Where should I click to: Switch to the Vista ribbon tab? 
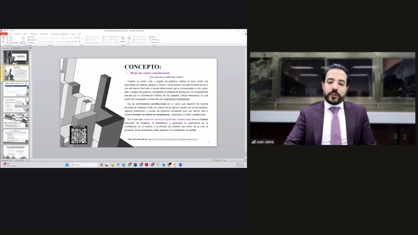79,34
